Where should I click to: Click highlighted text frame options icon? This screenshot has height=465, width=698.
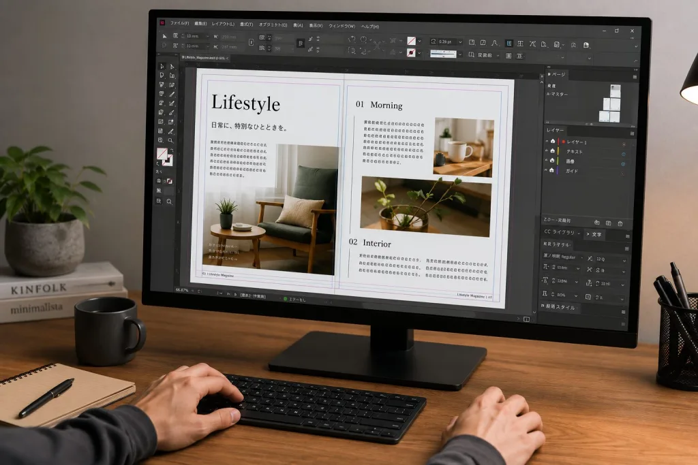[509, 44]
